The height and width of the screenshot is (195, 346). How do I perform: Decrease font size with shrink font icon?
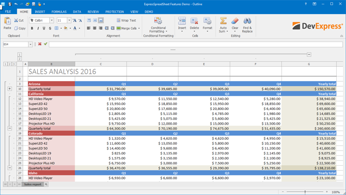click(x=80, y=21)
